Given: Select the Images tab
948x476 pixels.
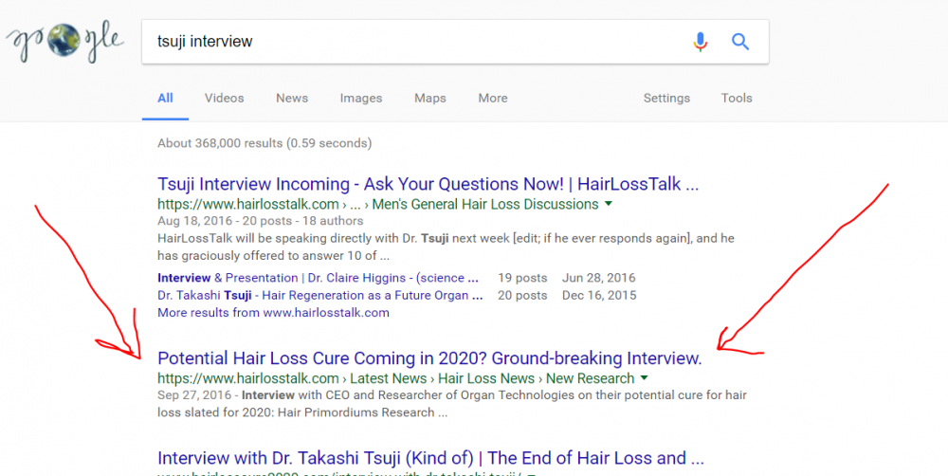Looking at the screenshot, I should 361,98.
